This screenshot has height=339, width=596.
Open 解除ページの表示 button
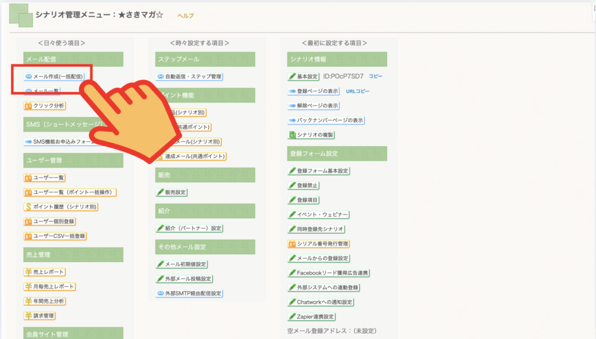(x=313, y=106)
